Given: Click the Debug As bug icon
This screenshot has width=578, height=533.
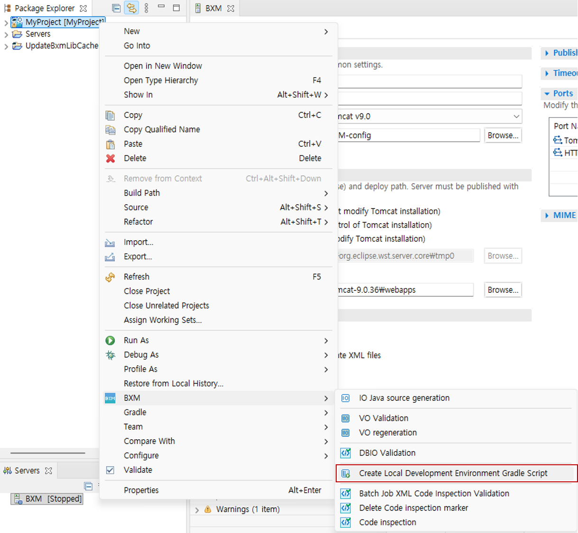Looking at the screenshot, I should [x=110, y=355].
